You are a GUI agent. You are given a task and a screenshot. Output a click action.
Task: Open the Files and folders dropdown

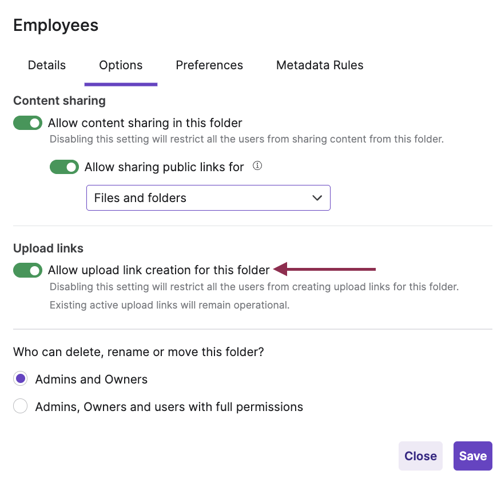tap(208, 198)
